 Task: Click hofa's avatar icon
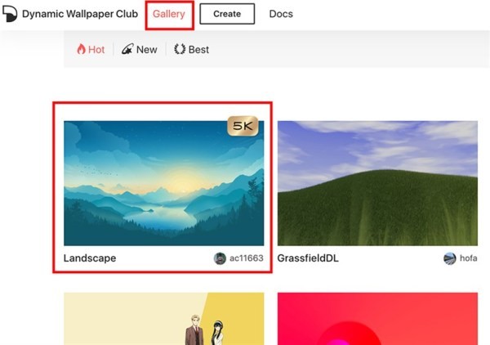pos(450,258)
